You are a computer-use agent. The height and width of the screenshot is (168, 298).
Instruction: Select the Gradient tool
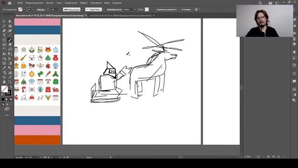point(10,63)
